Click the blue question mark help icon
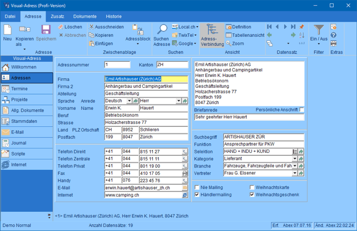Viewport: 357px width, 231px height. pyautogui.click(x=334, y=35)
